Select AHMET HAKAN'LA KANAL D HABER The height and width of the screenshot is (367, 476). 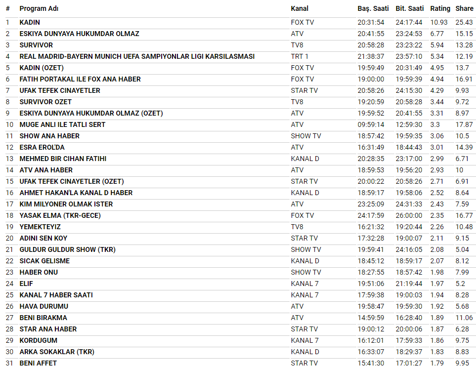pyautogui.click(x=76, y=193)
